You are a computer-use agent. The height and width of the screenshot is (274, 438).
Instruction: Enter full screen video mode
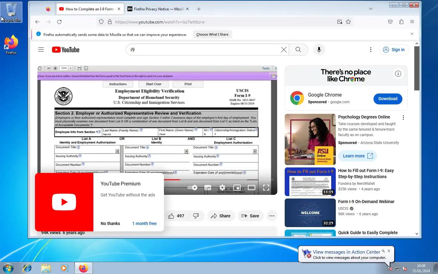[266, 188]
